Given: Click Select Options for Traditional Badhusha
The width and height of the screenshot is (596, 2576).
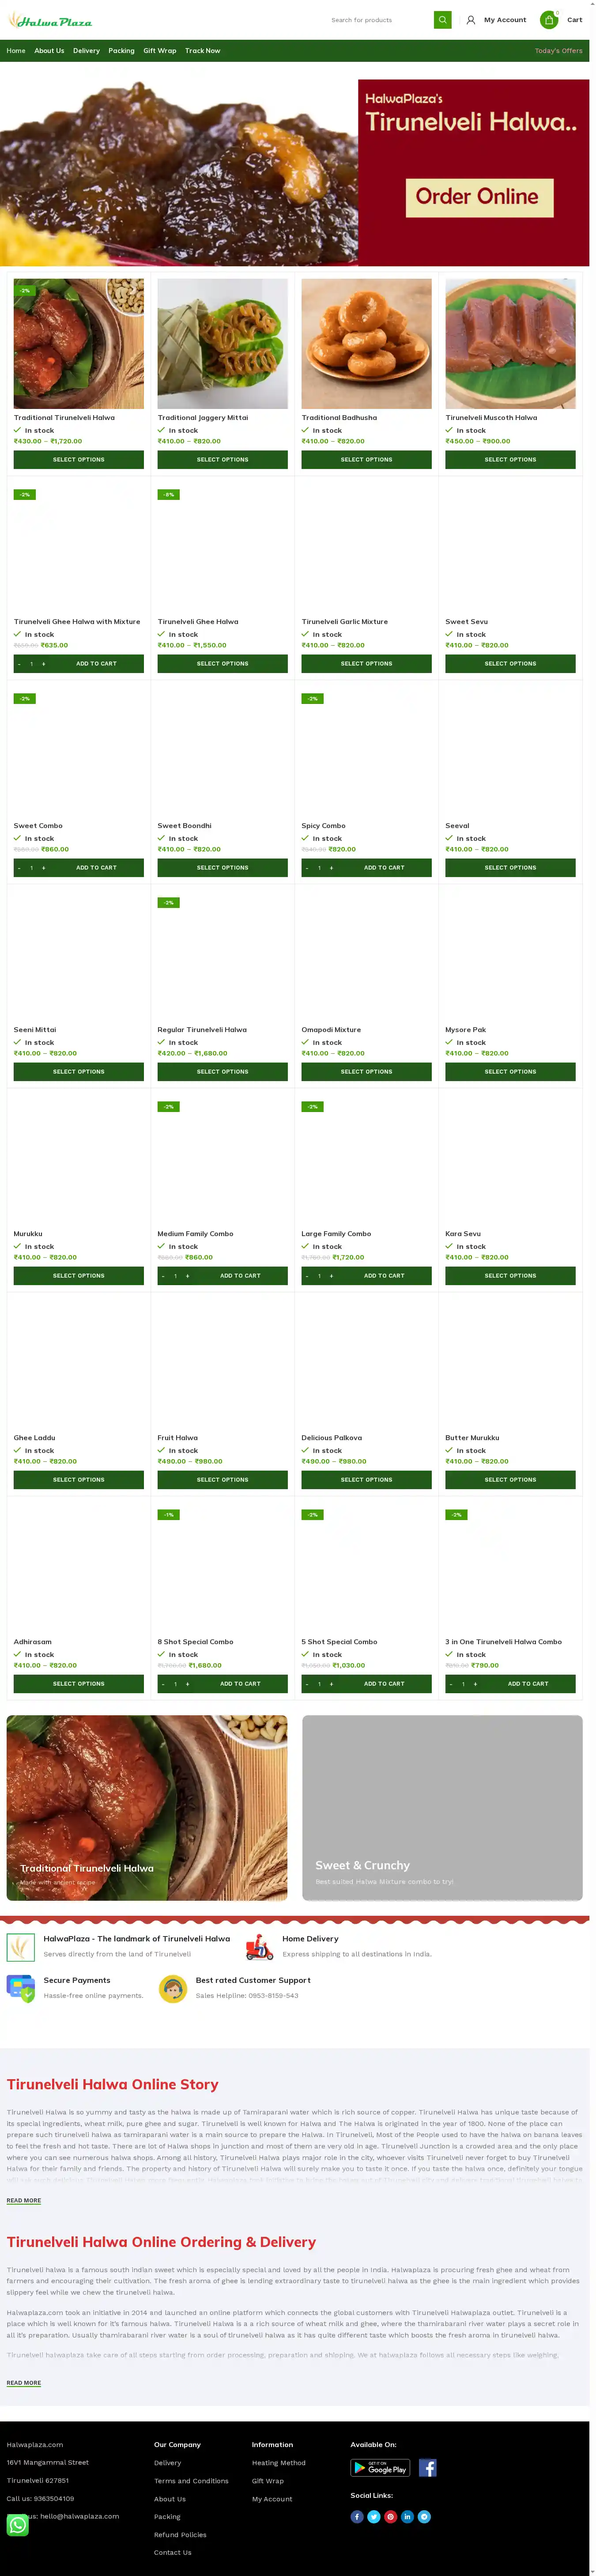Looking at the screenshot, I should (366, 460).
